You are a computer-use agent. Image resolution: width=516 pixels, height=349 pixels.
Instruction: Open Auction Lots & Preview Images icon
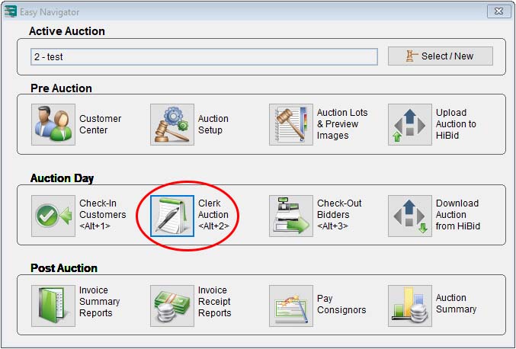pos(291,125)
